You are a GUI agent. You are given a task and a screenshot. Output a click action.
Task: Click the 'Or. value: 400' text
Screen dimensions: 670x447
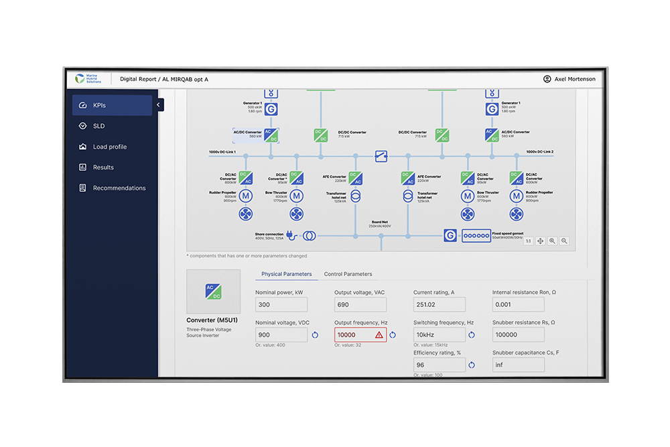270,345
